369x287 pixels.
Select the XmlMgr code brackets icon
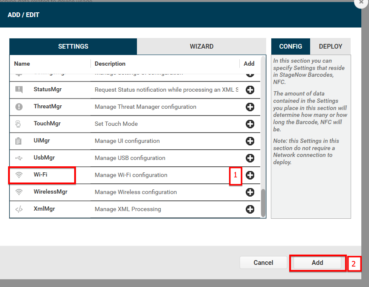click(x=19, y=209)
